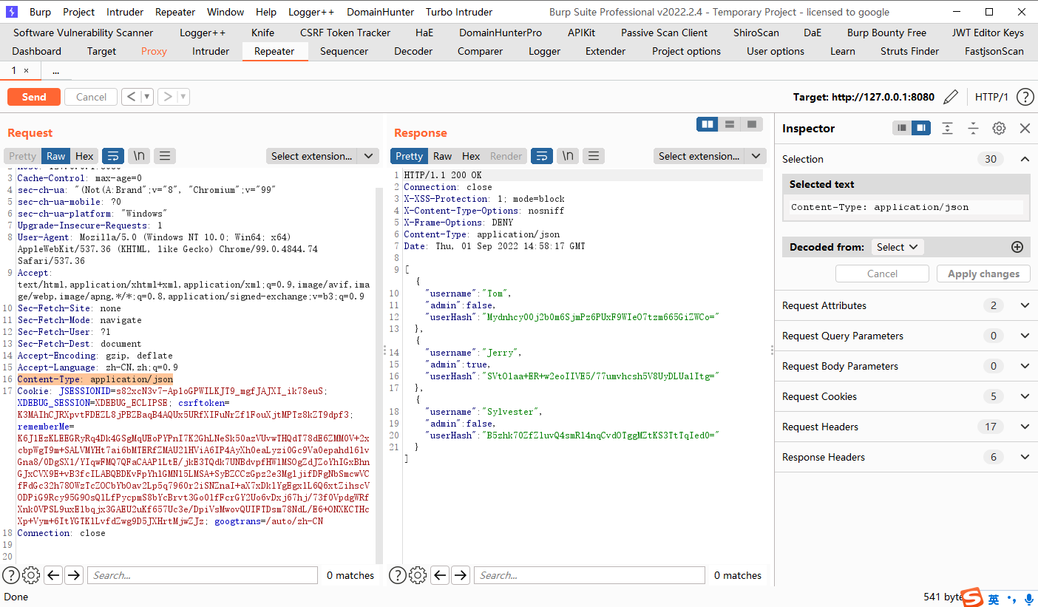Open the Response pane hamburger menu icon
This screenshot has width=1038, height=607.
point(593,156)
